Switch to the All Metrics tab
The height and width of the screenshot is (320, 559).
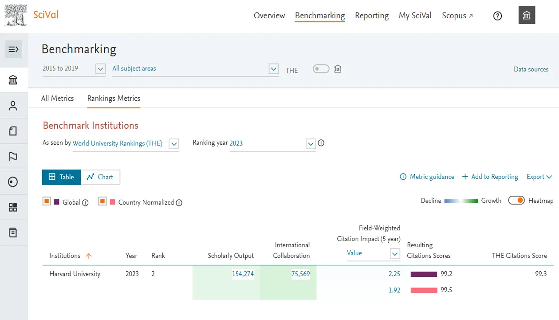point(58,98)
